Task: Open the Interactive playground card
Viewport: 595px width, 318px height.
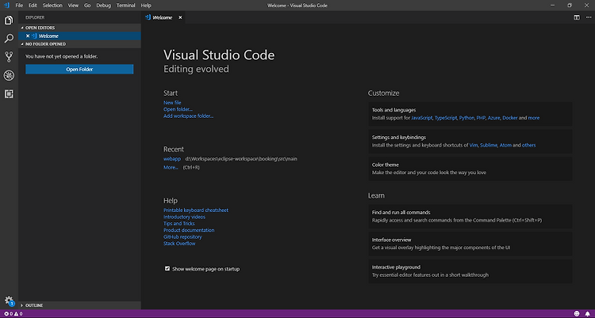Action: click(470, 271)
